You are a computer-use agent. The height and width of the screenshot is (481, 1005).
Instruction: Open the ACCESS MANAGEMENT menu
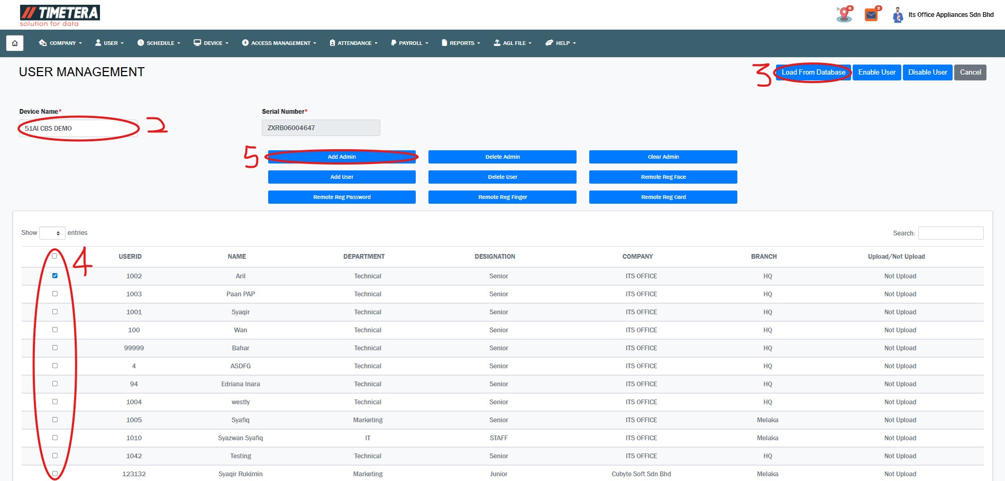click(279, 43)
